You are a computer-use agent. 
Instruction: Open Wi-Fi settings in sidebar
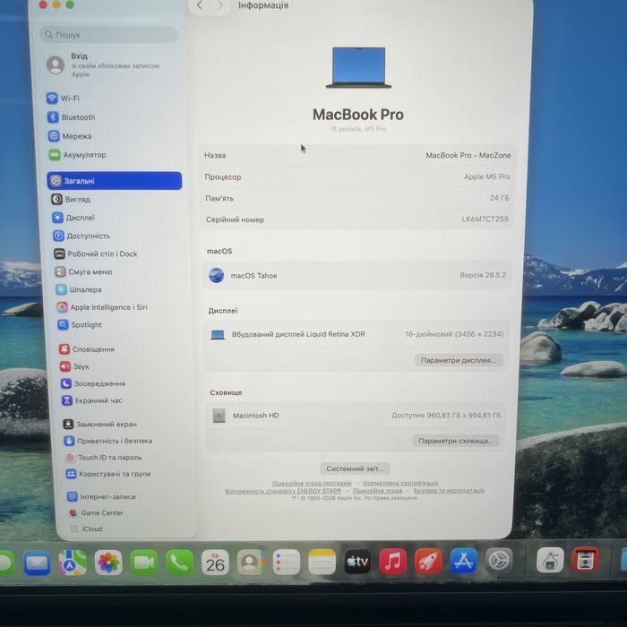[x=63, y=98]
